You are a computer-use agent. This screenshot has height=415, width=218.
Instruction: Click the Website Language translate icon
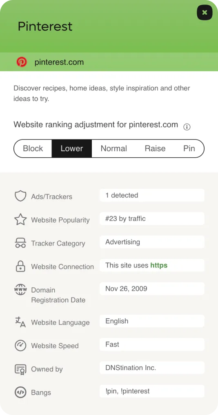point(20,322)
